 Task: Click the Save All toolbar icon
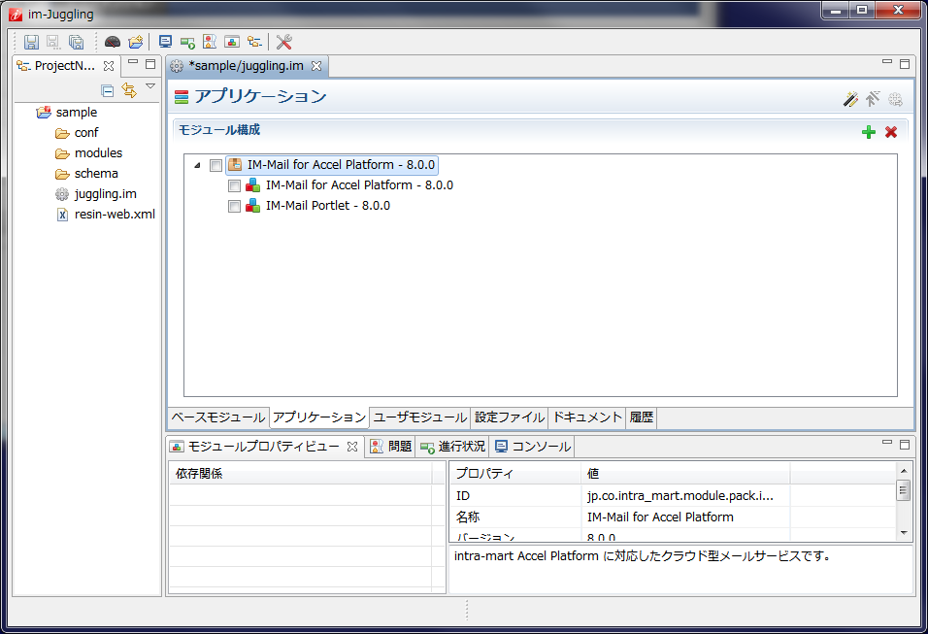(x=76, y=42)
